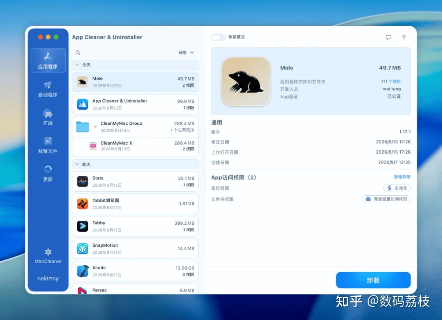Viewport: 442px width, 320px height.
Task: Select the Tabby app icon
Action: pyautogui.click(x=83, y=226)
